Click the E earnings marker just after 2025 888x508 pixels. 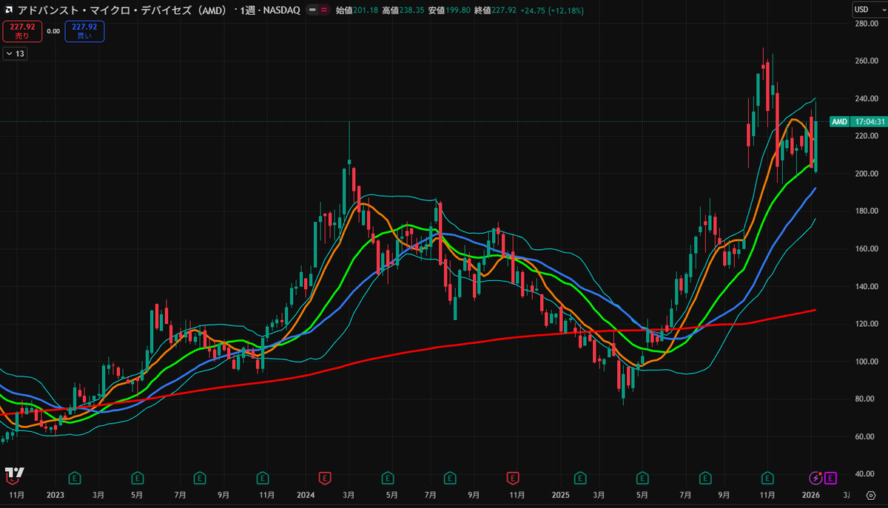pyautogui.click(x=579, y=478)
